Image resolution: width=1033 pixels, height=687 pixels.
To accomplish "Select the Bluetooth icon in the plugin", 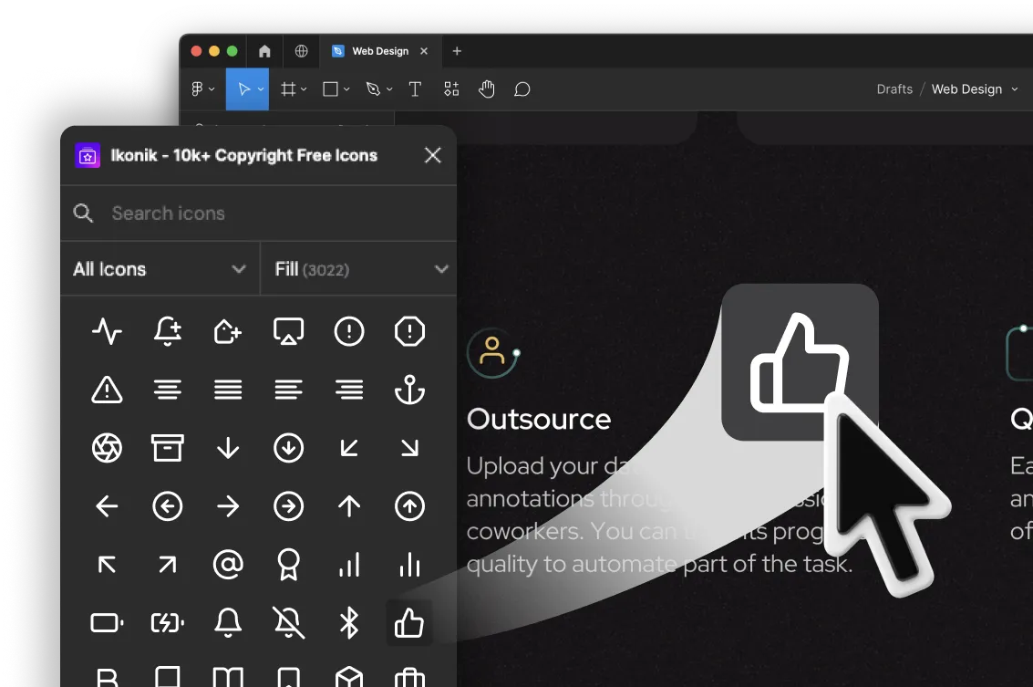I will [x=349, y=623].
